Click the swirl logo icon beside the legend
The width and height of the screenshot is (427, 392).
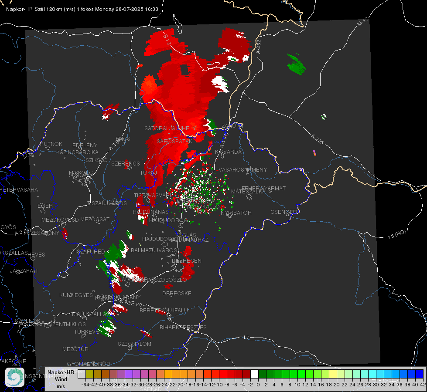click(15, 377)
